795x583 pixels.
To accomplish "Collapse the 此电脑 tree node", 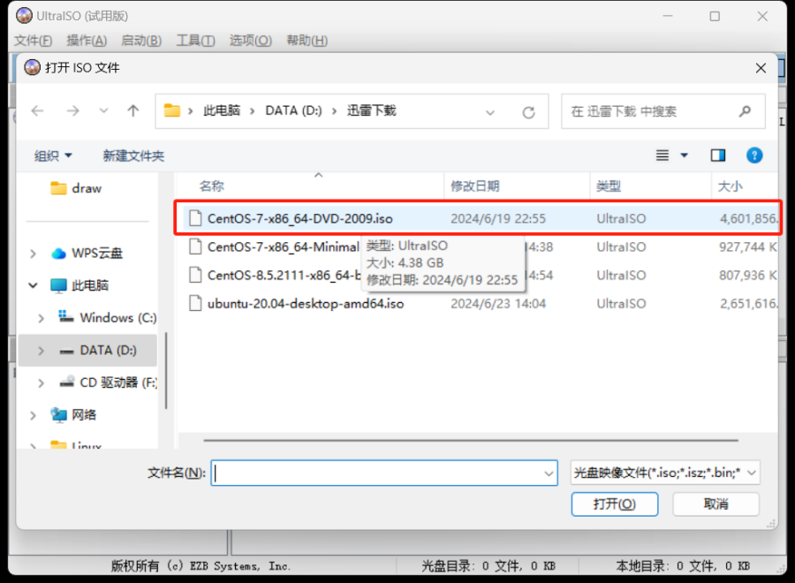I will [33, 285].
